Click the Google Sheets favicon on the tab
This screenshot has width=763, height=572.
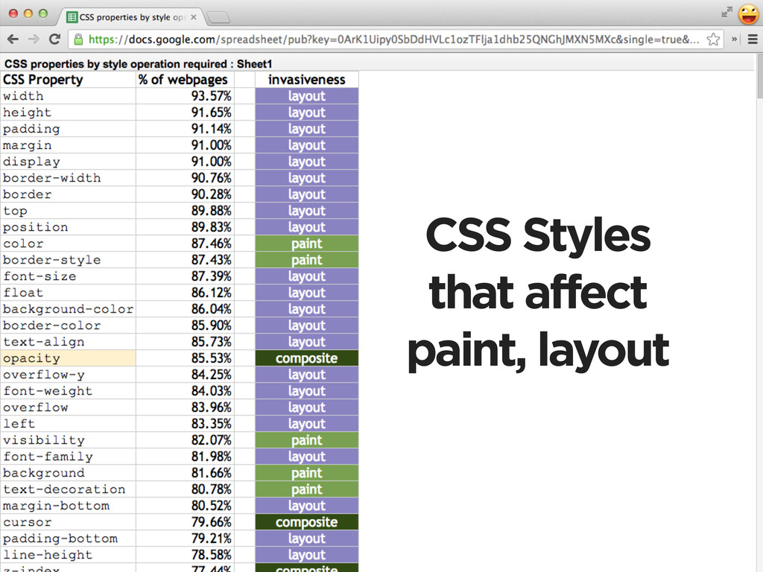click(72, 16)
